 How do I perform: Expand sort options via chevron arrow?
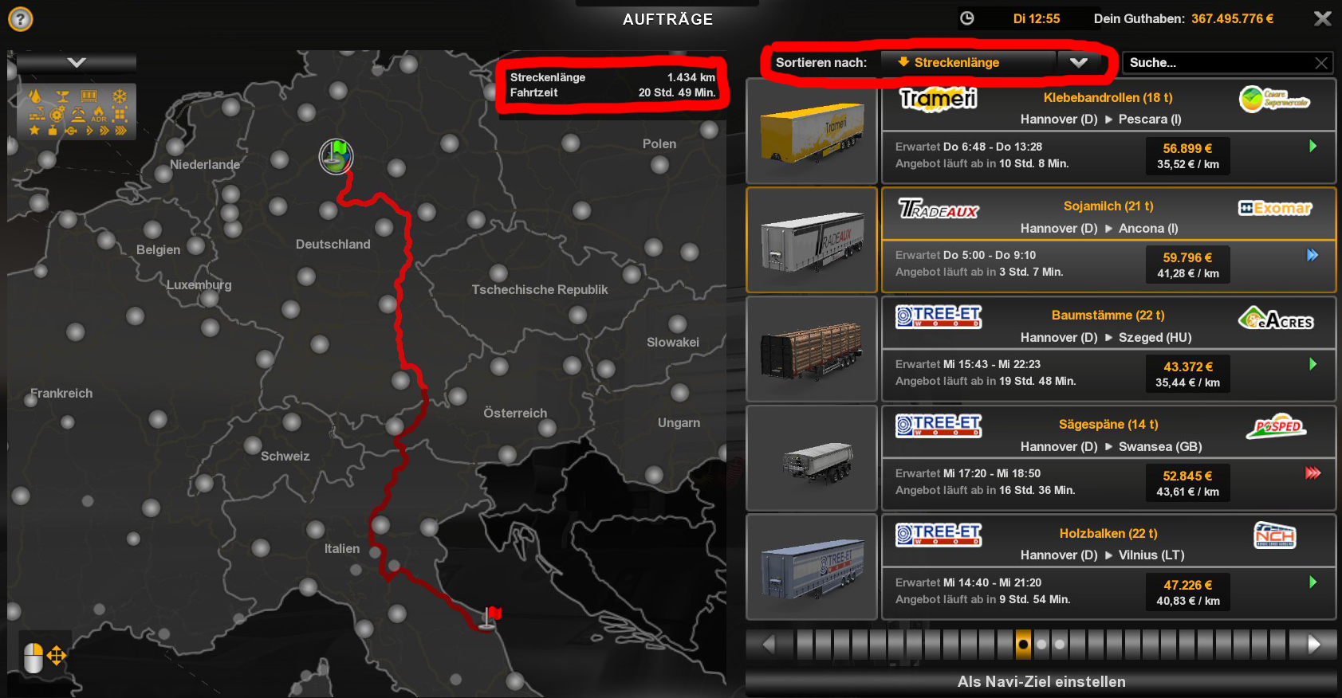click(x=1079, y=62)
